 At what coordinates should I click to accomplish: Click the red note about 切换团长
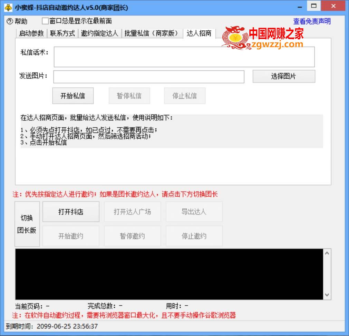point(115,194)
